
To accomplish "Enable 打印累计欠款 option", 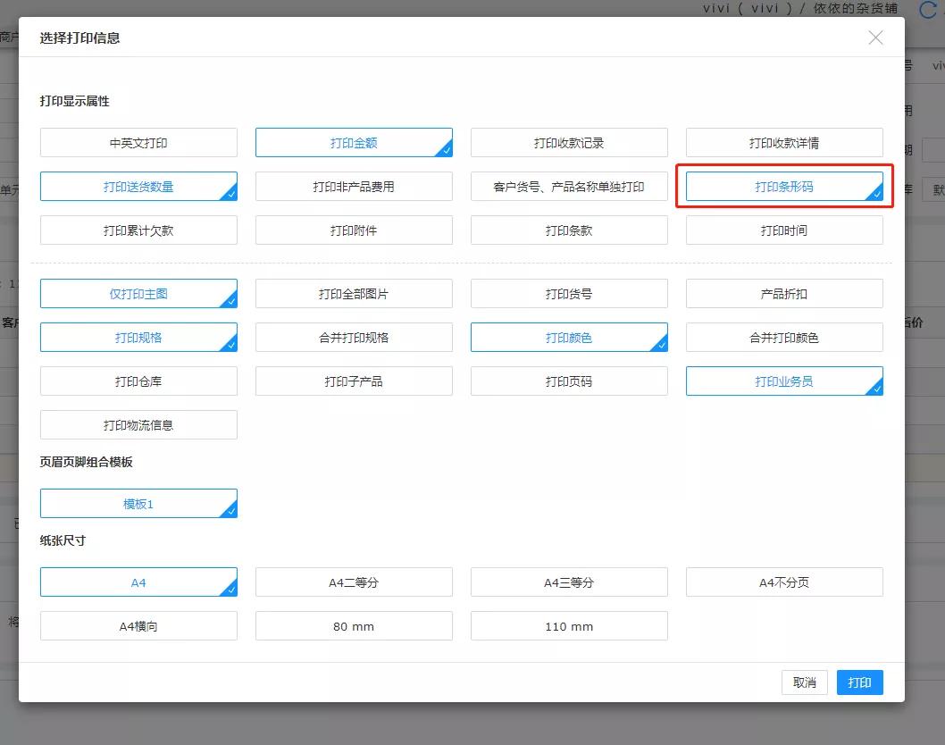I will tap(138, 230).
